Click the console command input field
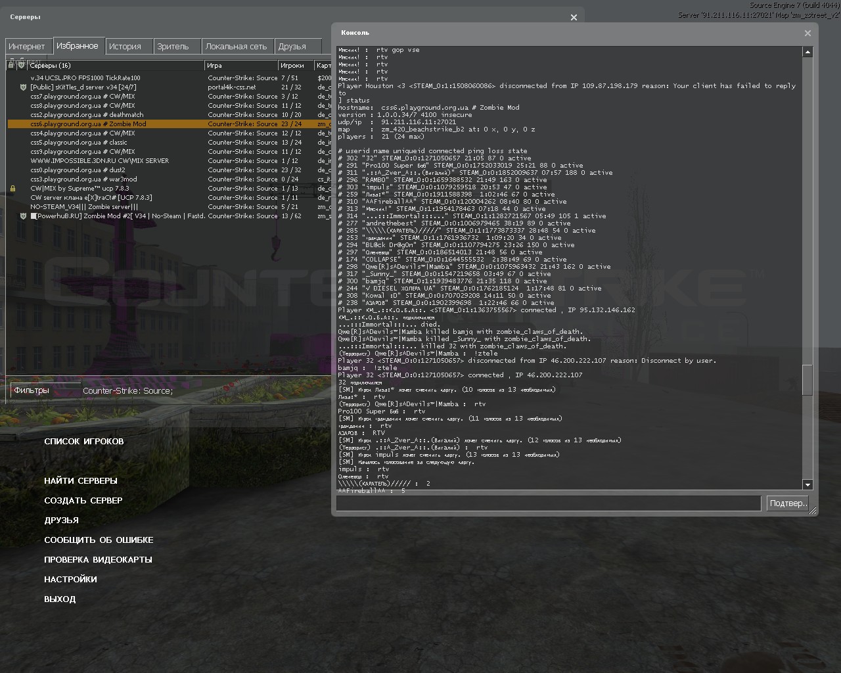The height and width of the screenshot is (673, 841). click(x=548, y=503)
